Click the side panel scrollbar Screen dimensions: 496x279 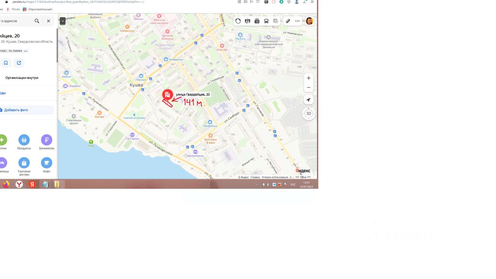[x=57, y=46]
